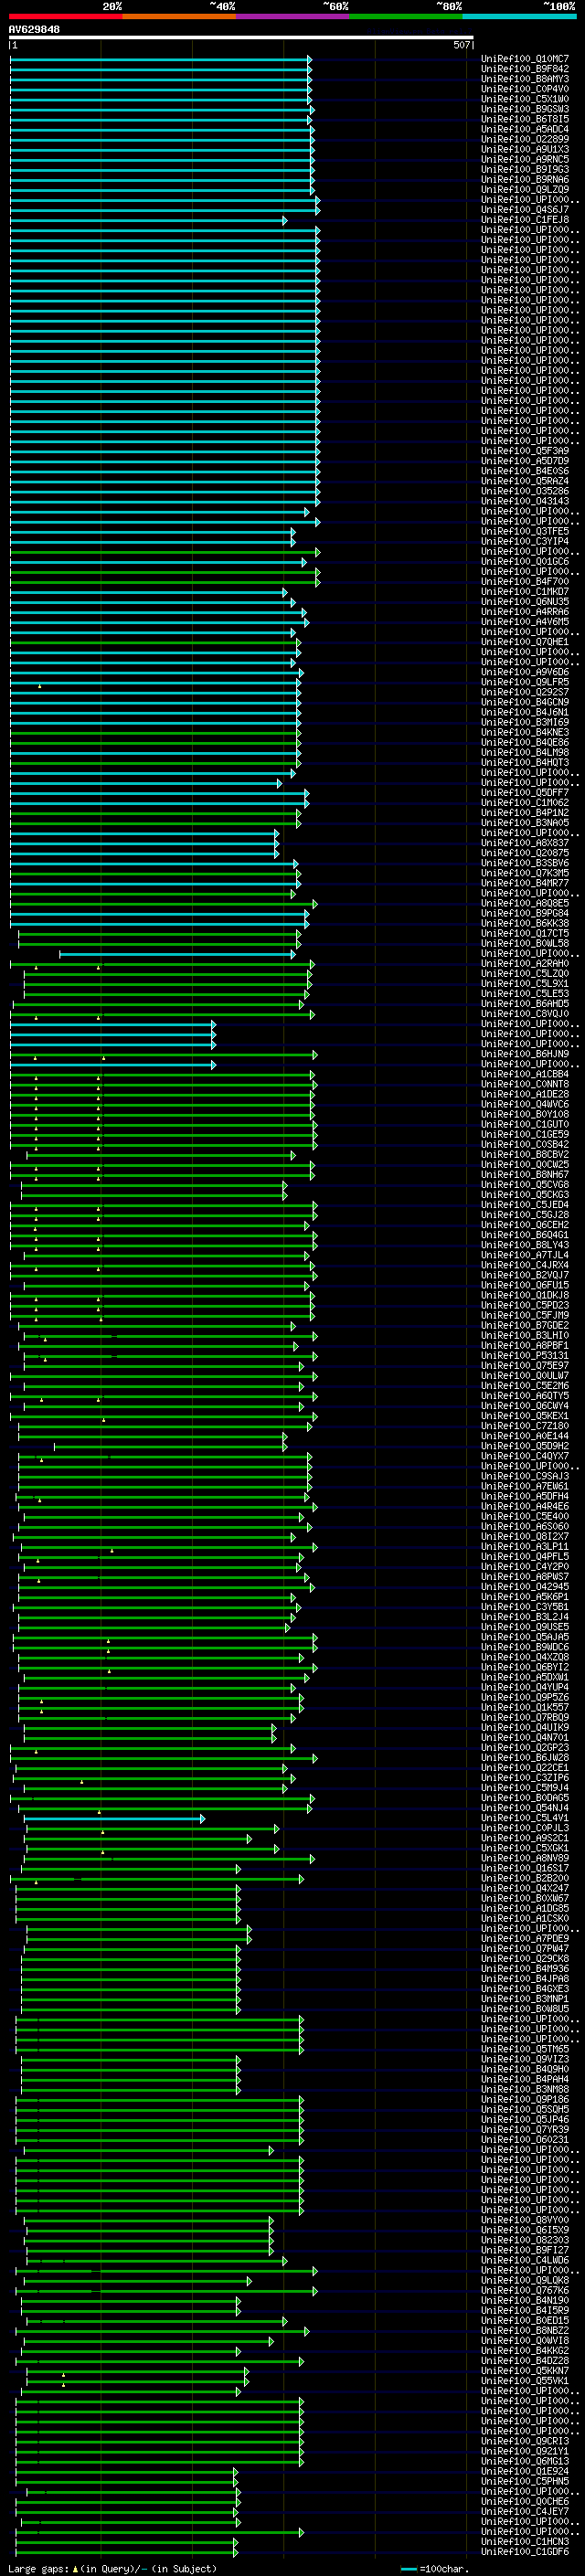This screenshot has height=2576, width=585.
Task: Open hit UniRef100_B8AMY3
Action: 525,79
